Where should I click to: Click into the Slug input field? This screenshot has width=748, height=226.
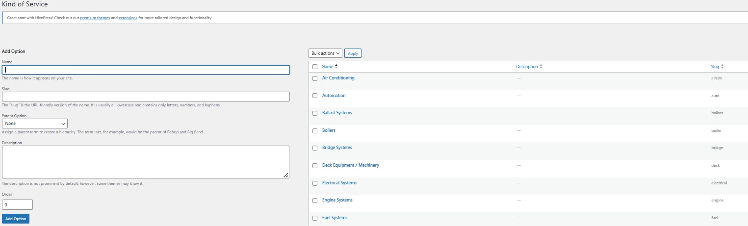click(146, 97)
